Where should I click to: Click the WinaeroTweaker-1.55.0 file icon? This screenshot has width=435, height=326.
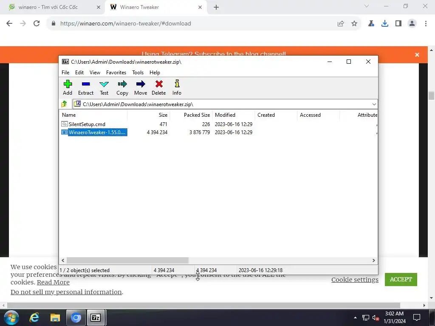65,132
